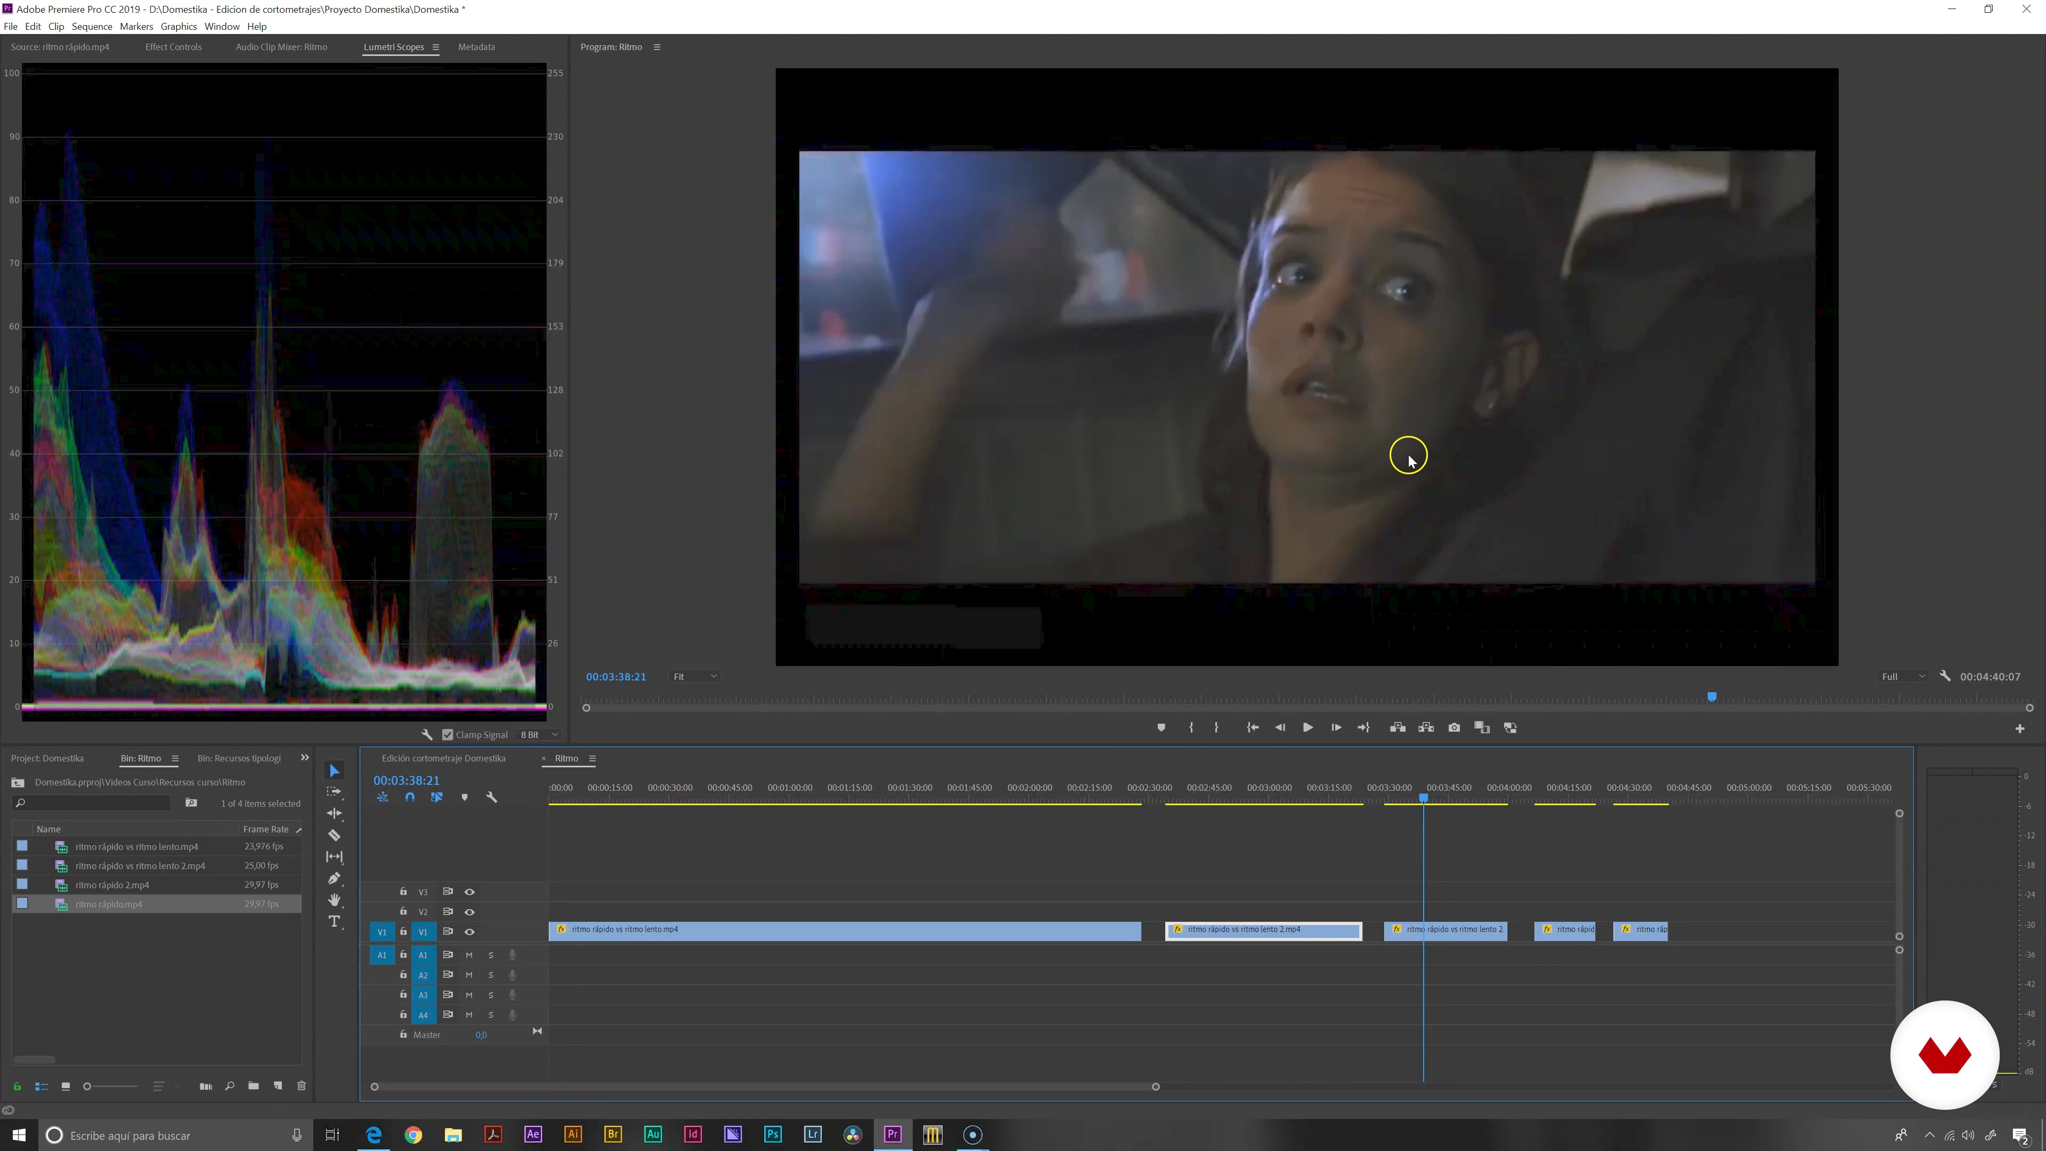The width and height of the screenshot is (2046, 1151).
Task: Select ritmo rápido 2.mp4 in the bin
Action: point(112,885)
